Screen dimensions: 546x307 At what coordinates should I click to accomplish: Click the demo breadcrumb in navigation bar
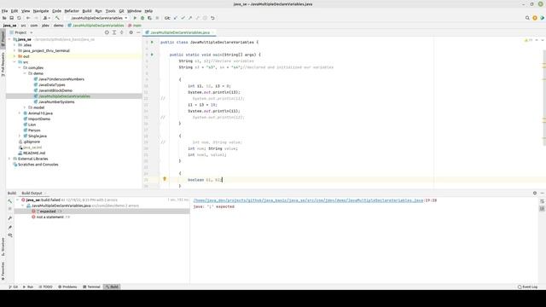pyautogui.click(x=59, y=26)
